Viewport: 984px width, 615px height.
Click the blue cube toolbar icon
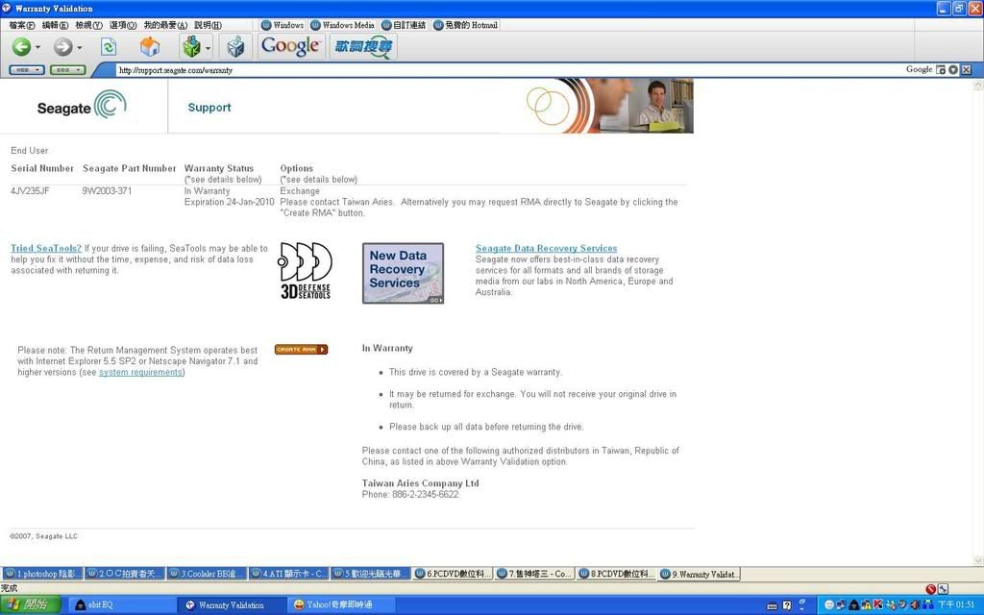coord(235,46)
